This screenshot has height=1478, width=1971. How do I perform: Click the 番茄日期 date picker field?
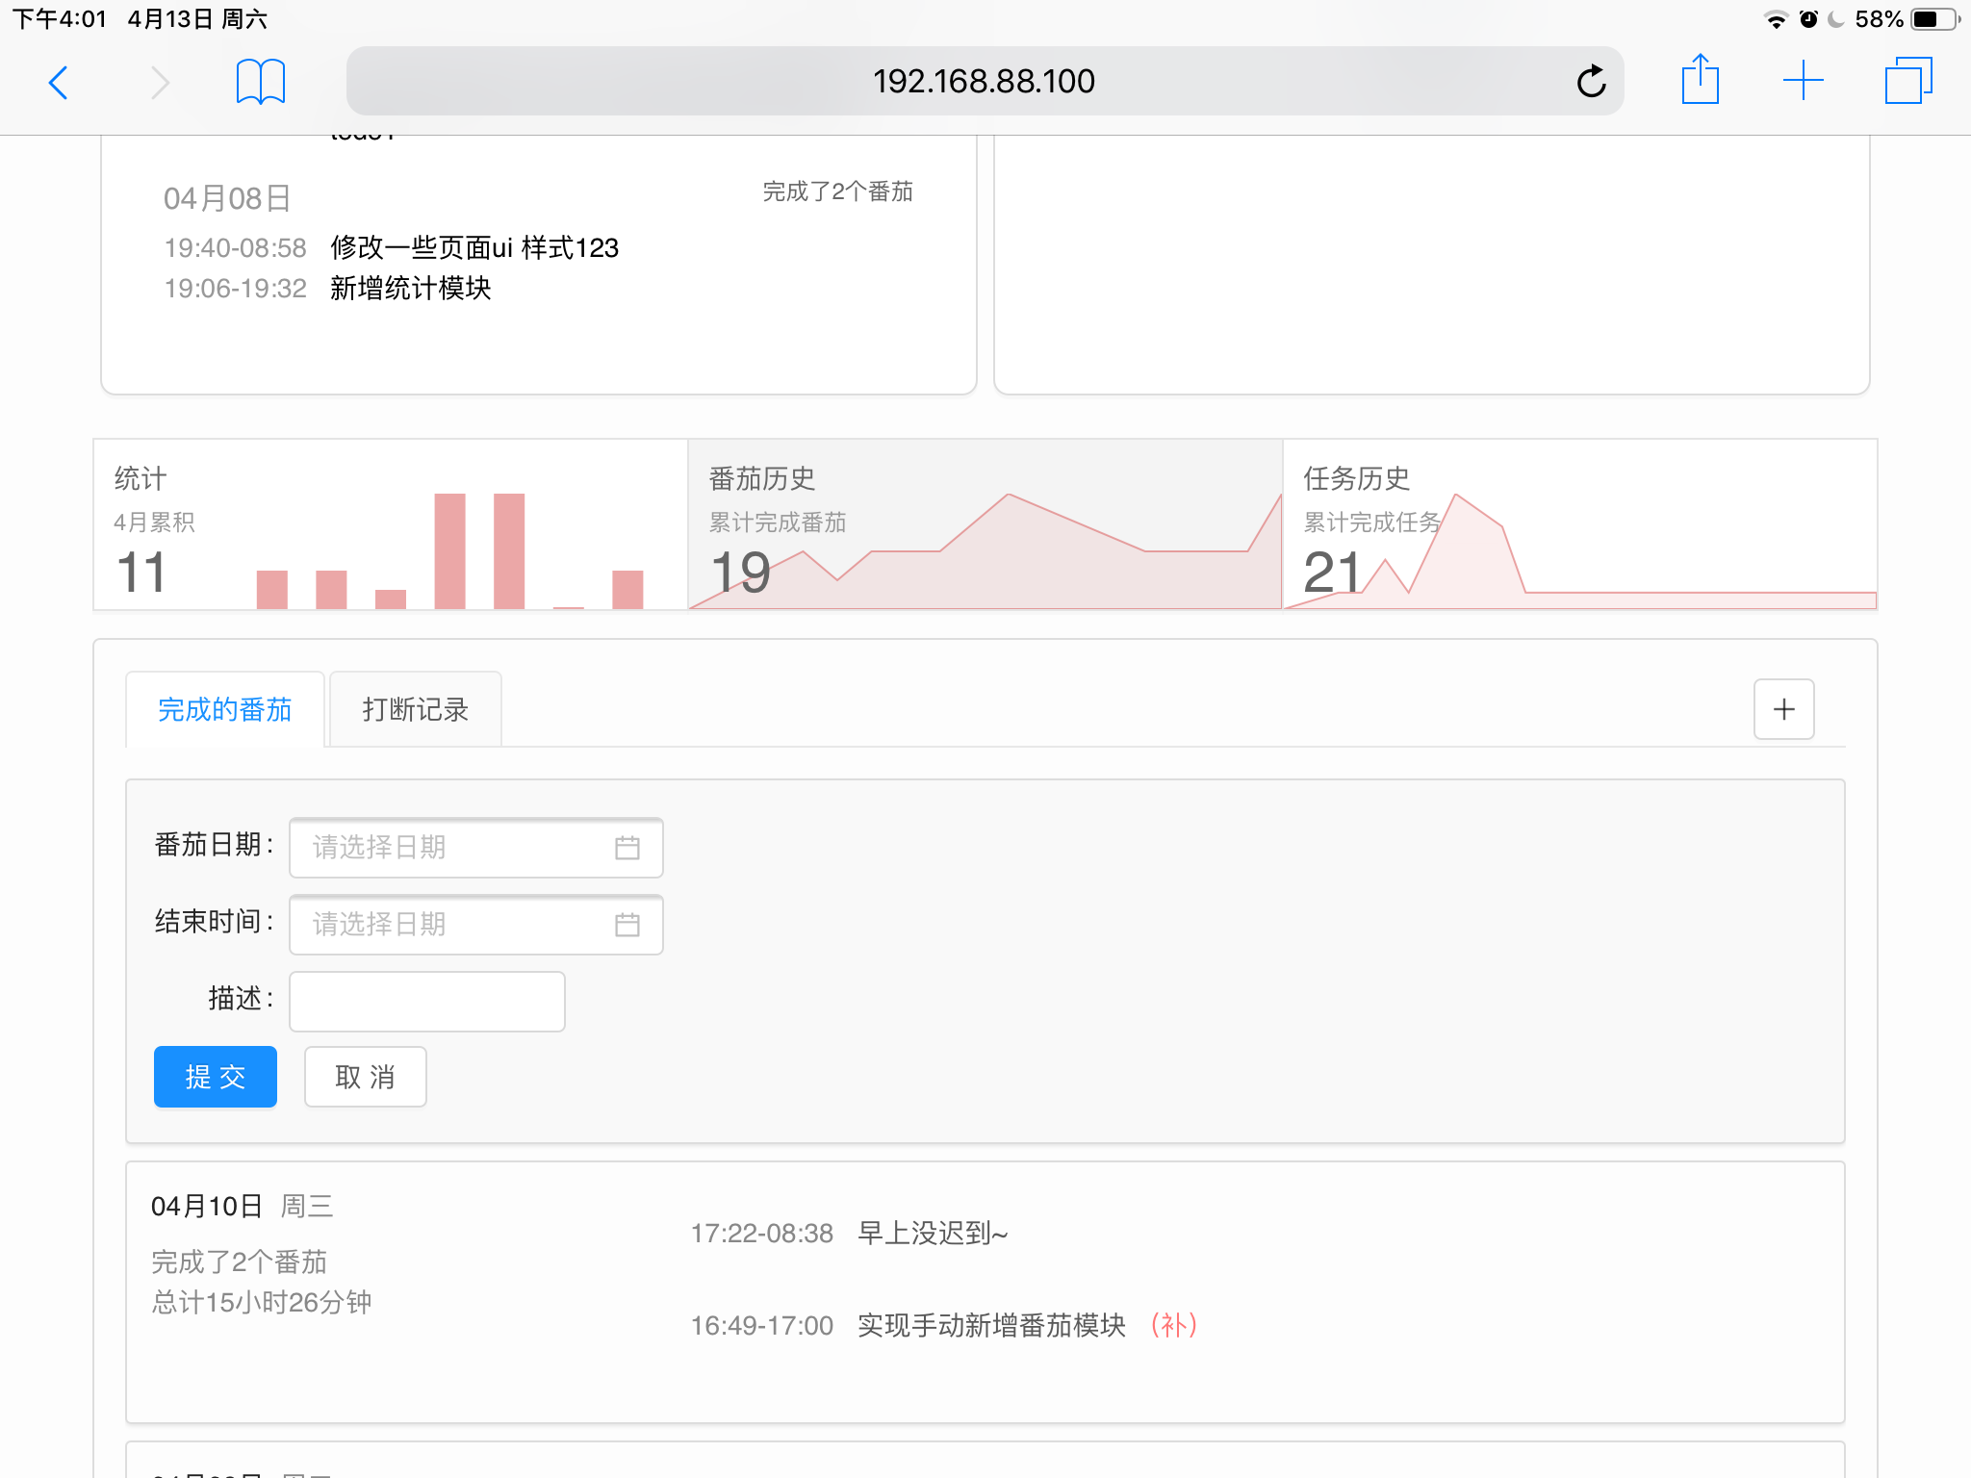[x=476, y=848]
